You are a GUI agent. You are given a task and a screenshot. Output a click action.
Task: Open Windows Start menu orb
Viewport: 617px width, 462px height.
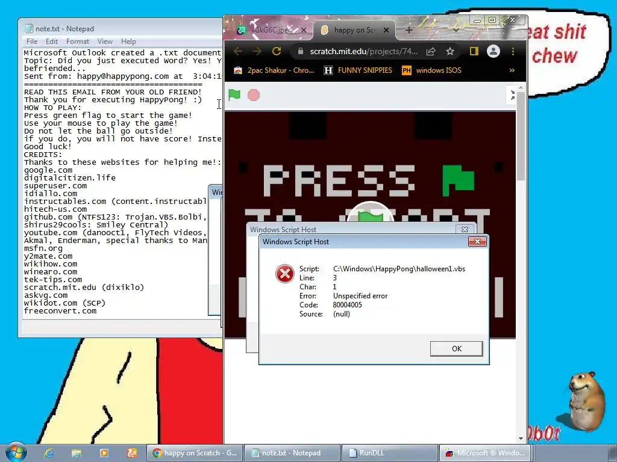[16, 452]
